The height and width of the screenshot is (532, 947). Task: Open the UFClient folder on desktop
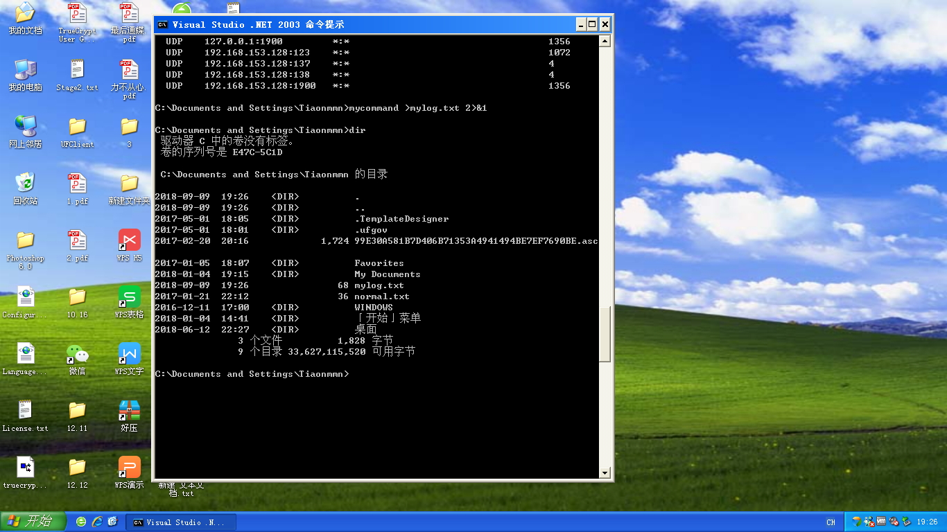[77, 127]
